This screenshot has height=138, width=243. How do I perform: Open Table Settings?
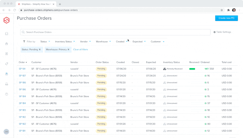click(222, 32)
